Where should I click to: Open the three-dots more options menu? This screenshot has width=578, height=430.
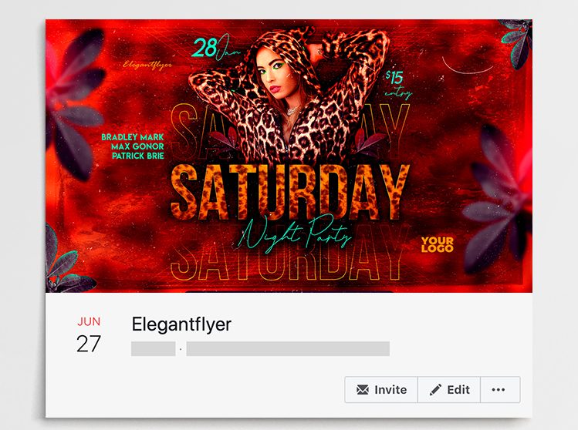coord(500,389)
